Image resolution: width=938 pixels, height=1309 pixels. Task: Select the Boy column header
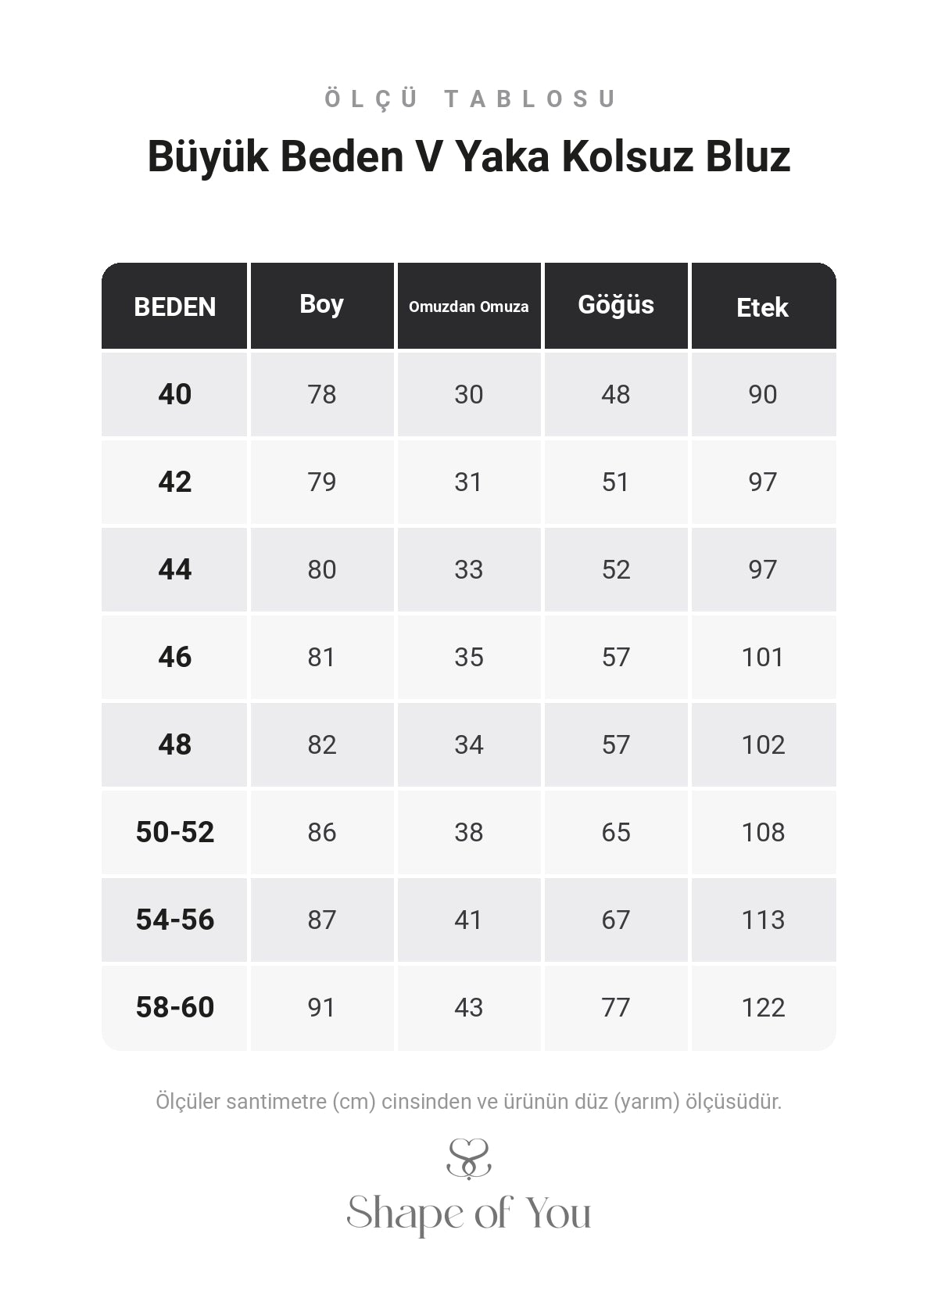coord(322,306)
